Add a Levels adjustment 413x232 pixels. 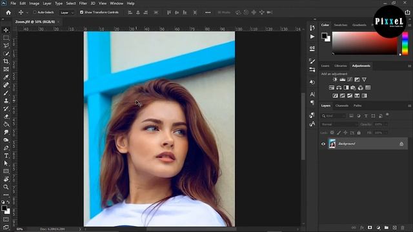click(x=343, y=79)
